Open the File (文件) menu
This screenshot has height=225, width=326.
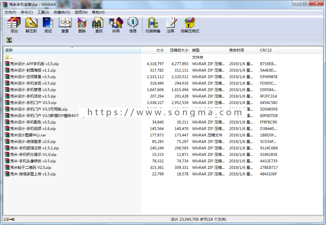pyautogui.click(x=11, y=12)
